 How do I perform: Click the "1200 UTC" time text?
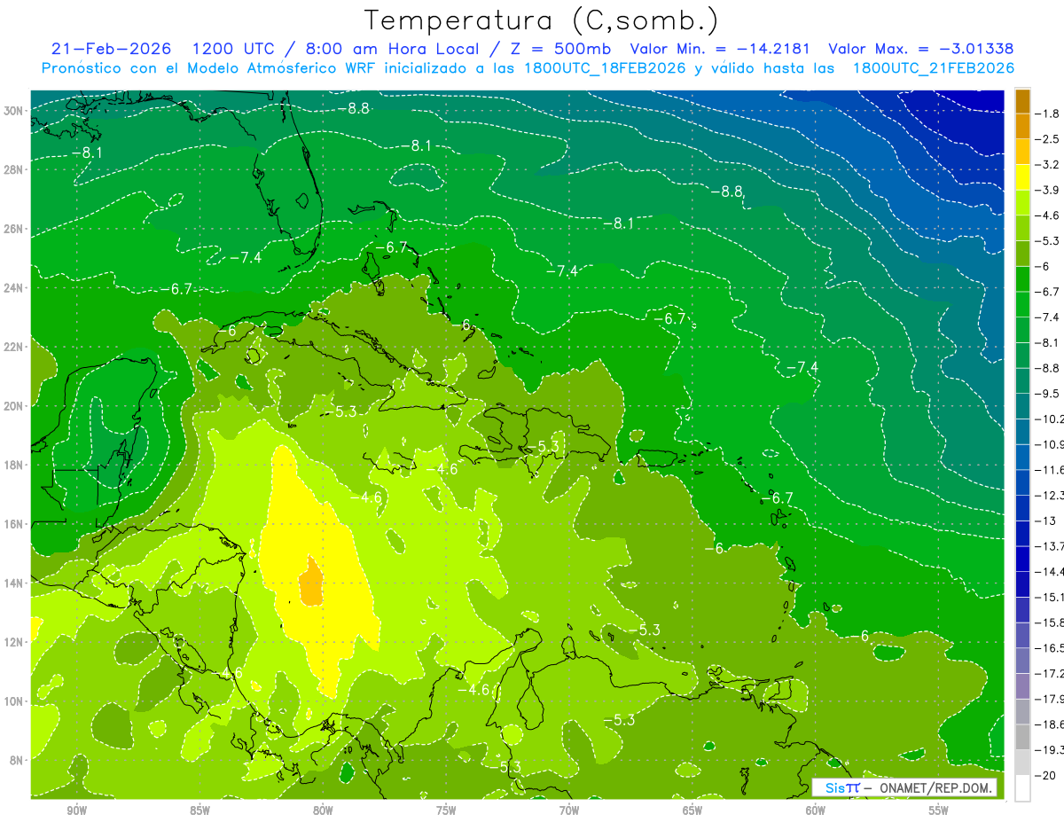(x=234, y=49)
